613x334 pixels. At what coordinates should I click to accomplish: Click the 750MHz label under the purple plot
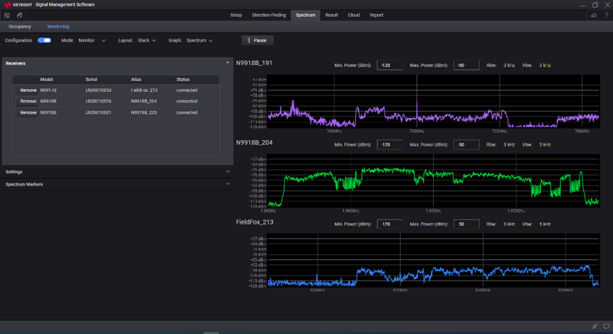click(417, 131)
